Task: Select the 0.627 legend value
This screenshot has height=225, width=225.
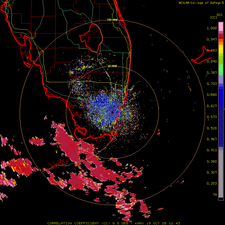Action: 212,106
